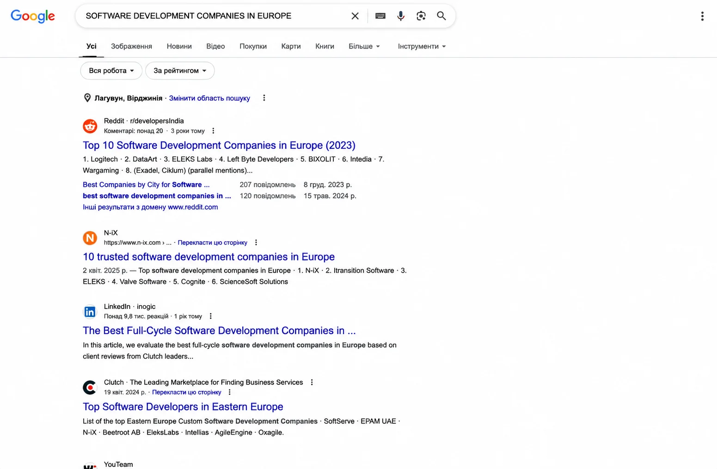The width and height of the screenshot is (717, 469).
Task: Click the 207 повідомлень count
Action: coord(268,185)
